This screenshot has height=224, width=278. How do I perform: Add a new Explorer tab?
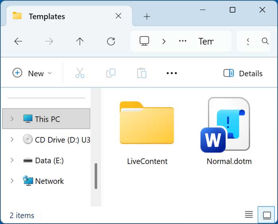click(147, 17)
